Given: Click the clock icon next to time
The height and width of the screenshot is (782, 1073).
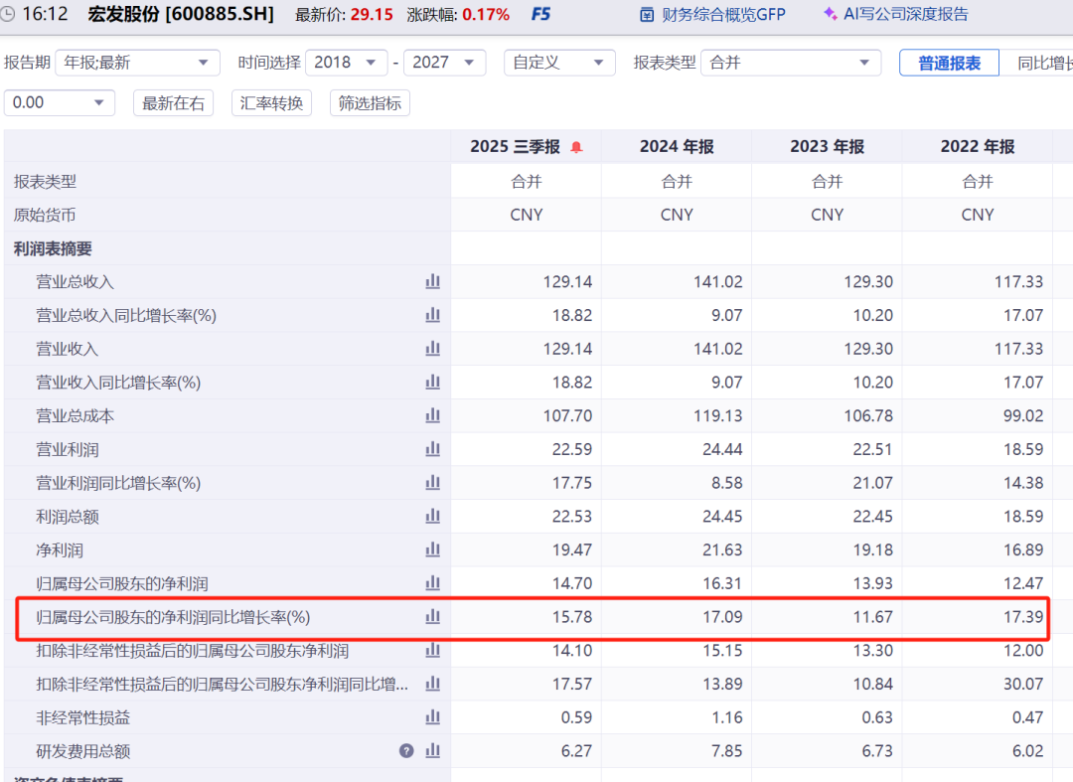Looking at the screenshot, I should click(9, 15).
